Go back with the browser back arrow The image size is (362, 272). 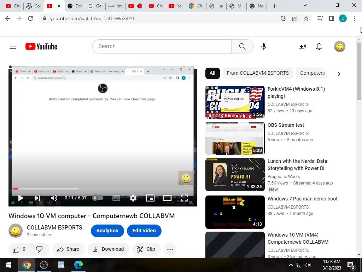coord(8,18)
